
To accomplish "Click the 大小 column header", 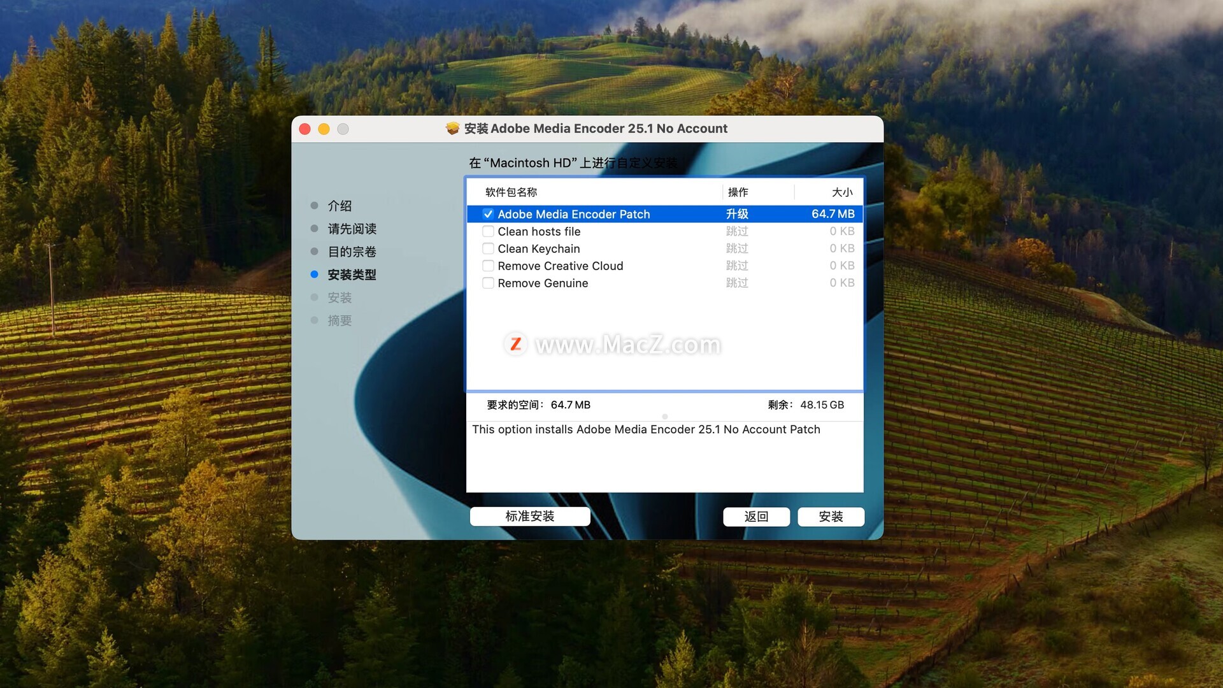I will [841, 192].
